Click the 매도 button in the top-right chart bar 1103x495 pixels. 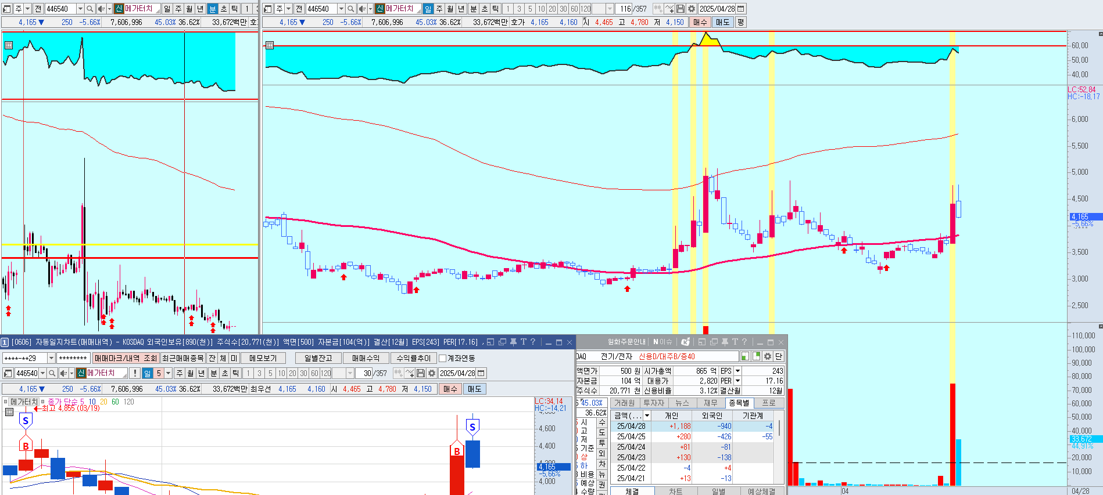tap(722, 22)
